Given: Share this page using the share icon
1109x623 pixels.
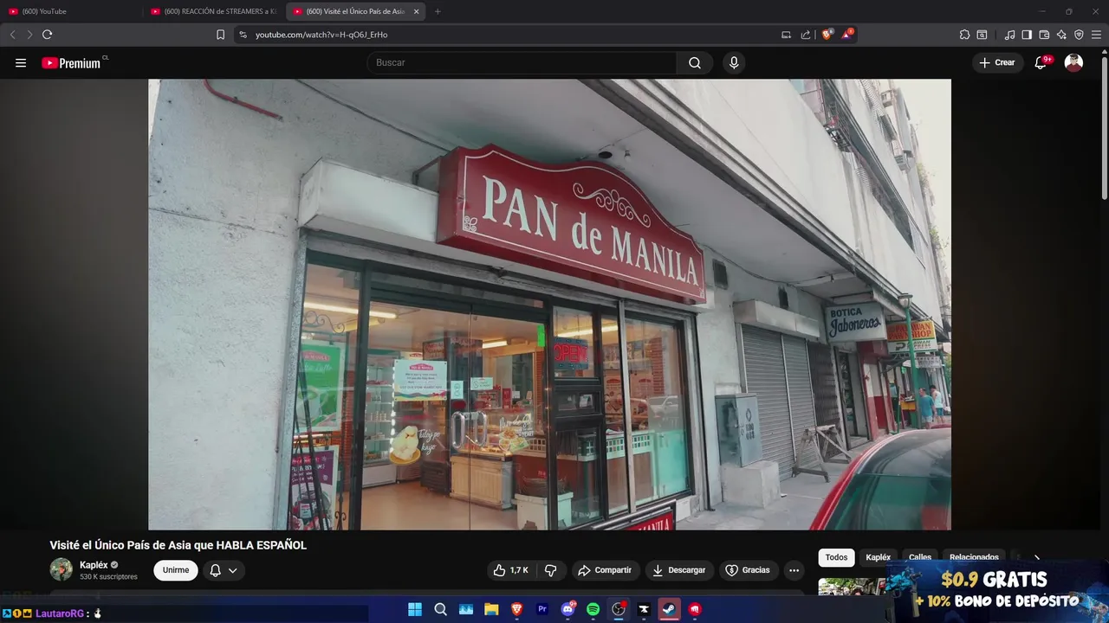Looking at the screenshot, I should click(806, 35).
